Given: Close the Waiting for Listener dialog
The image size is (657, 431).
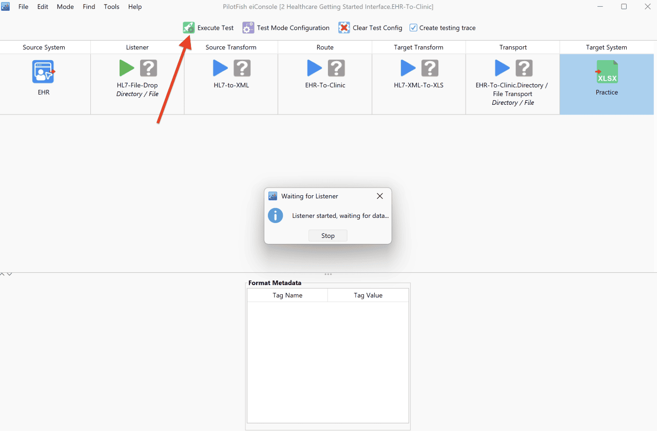Looking at the screenshot, I should pos(380,196).
